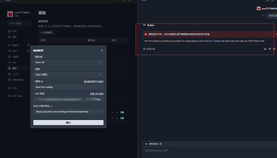277x158 pixels.
Task: Click the Pro badge under username
Action: (17, 16)
